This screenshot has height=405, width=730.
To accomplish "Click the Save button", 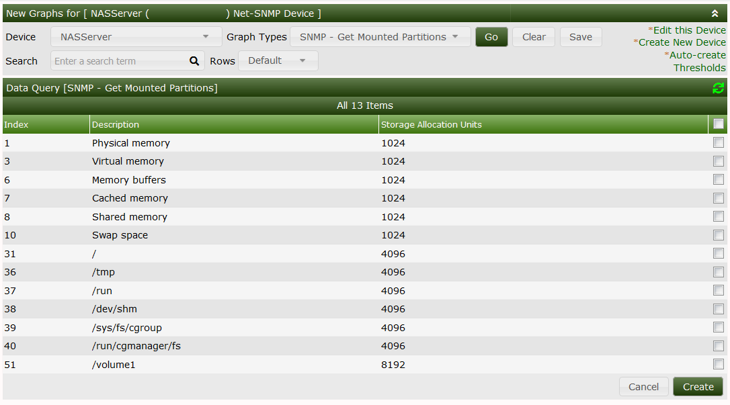I will 581,37.
